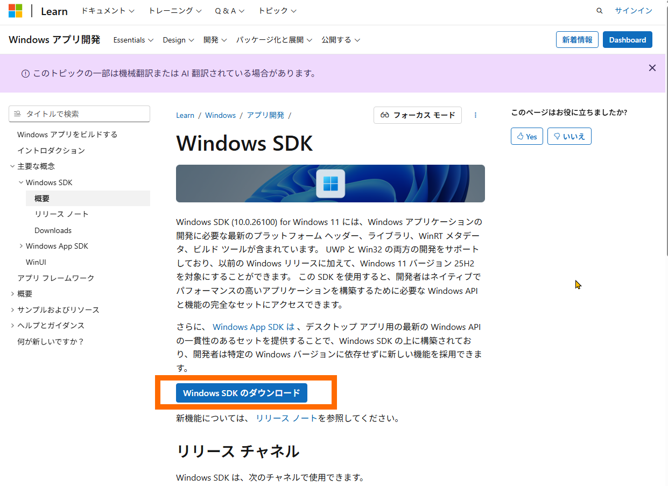The height and width of the screenshot is (486, 668).
Task: Click the vertical dots more-options icon
Action: click(475, 115)
